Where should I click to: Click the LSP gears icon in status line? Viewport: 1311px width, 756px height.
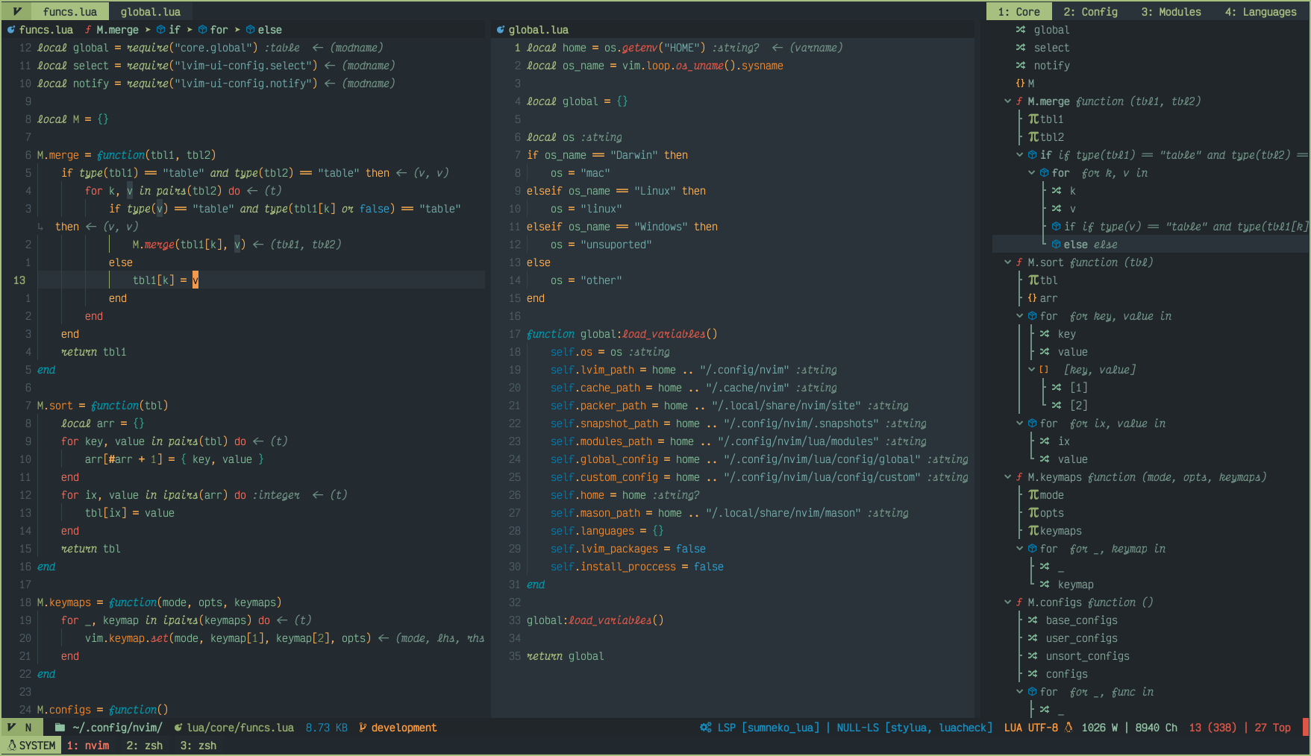[705, 728]
